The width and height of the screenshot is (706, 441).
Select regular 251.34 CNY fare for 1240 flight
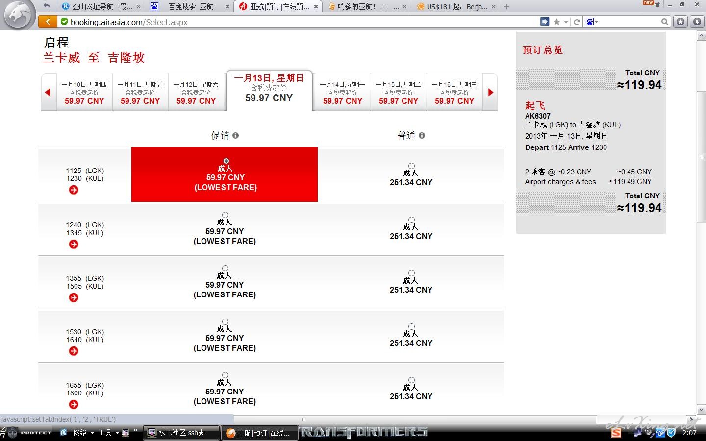tap(411, 220)
